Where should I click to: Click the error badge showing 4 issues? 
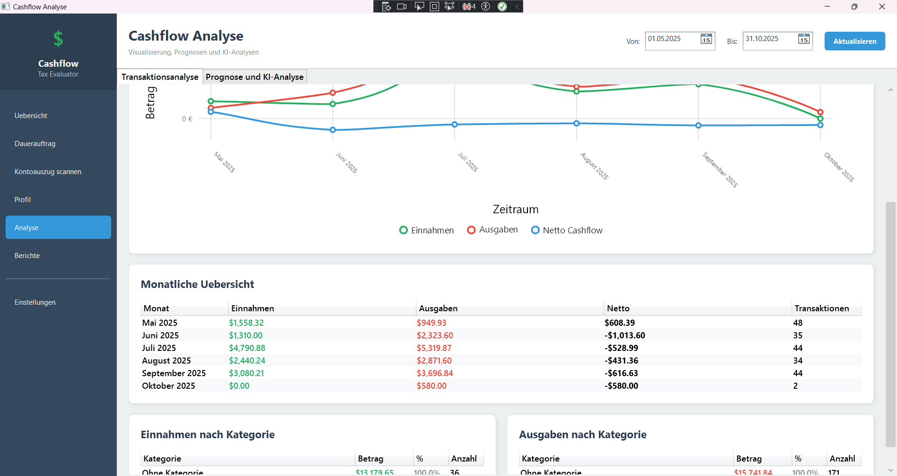(468, 7)
